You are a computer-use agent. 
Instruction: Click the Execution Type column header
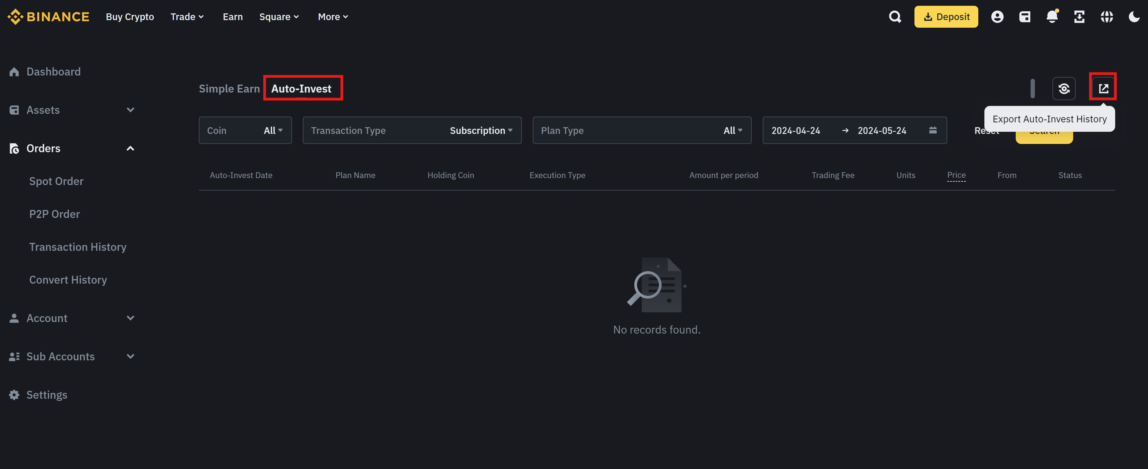click(557, 175)
